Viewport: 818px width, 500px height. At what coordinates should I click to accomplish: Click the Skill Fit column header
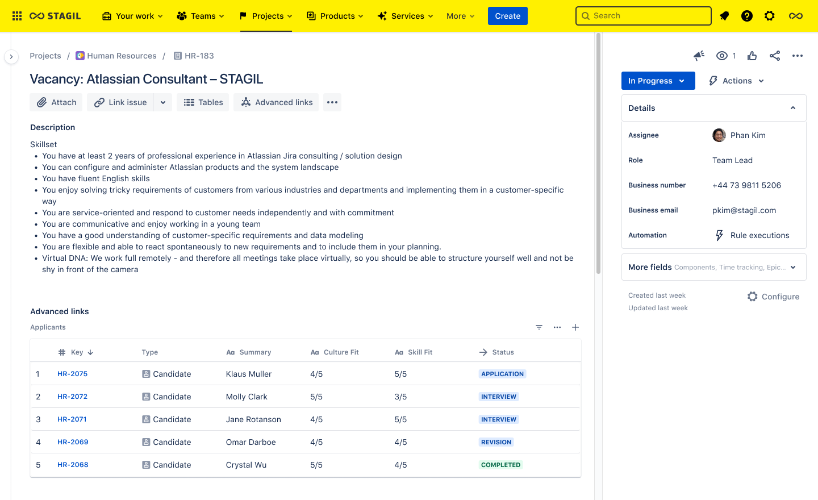pos(414,352)
